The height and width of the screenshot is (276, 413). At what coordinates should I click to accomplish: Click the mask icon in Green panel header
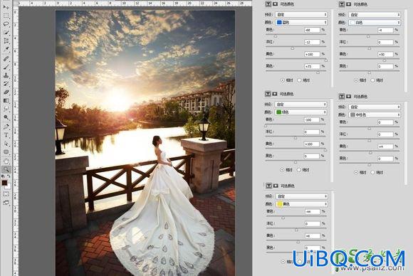274,94
